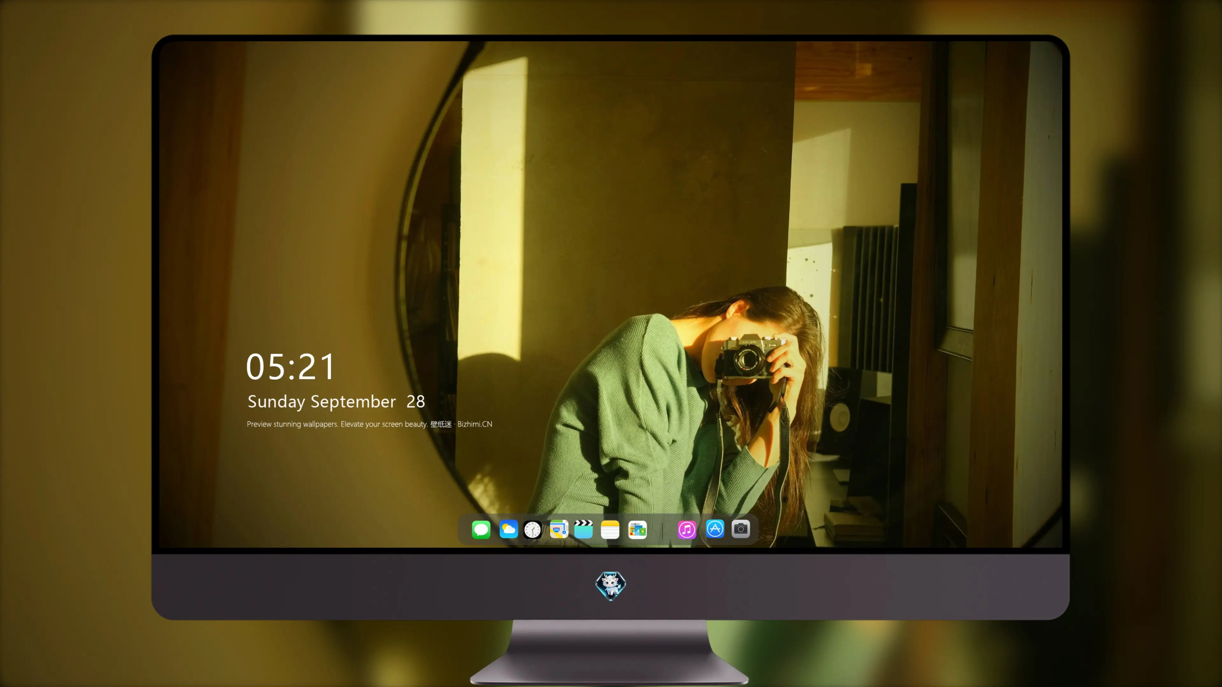Click the date text 'Sunday September 28'

click(x=336, y=402)
